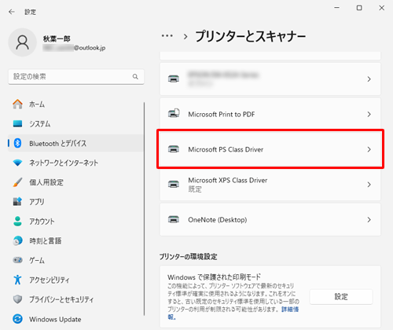Click the Apps icon in the sidebar
Image resolution: width=393 pixels, height=330 pixels.
click(x=17, y=201)
